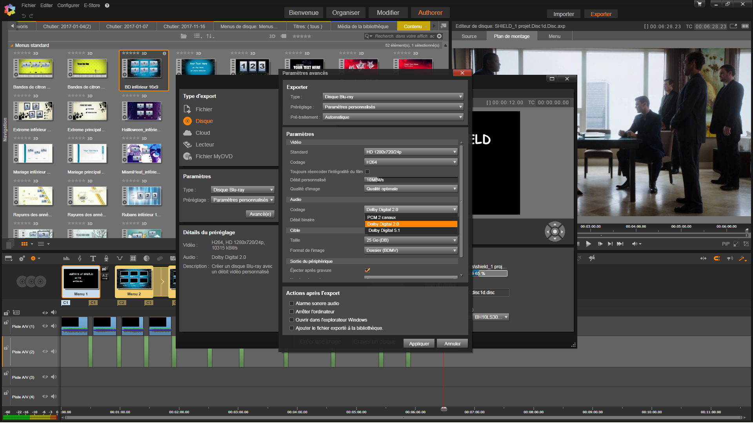Choose Cloud export type

[202, 133]
